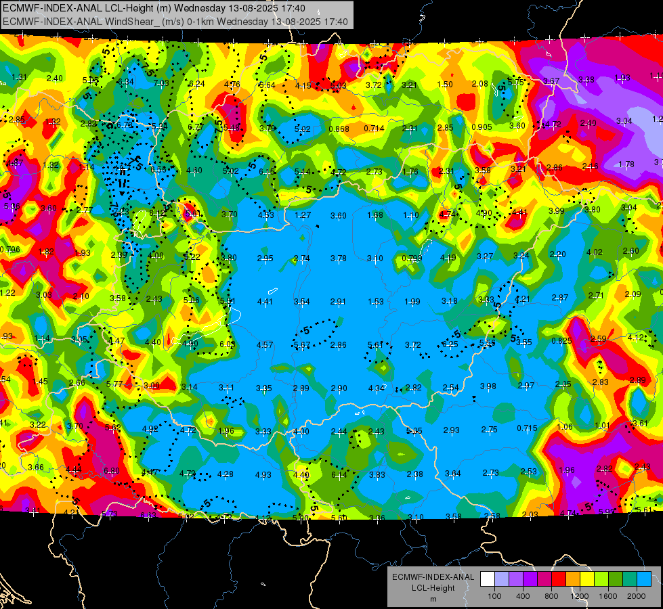Select the grid value 3.98
Viewport: 663px width, 609px height.
pos(488,386)
